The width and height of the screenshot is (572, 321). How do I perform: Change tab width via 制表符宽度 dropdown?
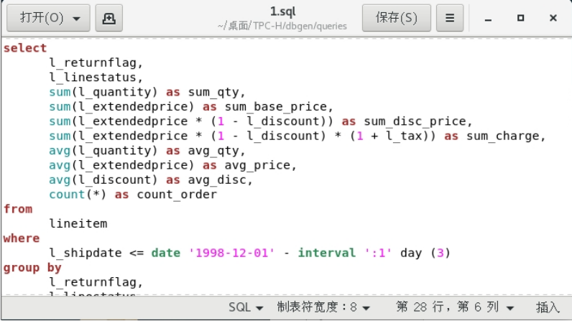click(323, 307)
